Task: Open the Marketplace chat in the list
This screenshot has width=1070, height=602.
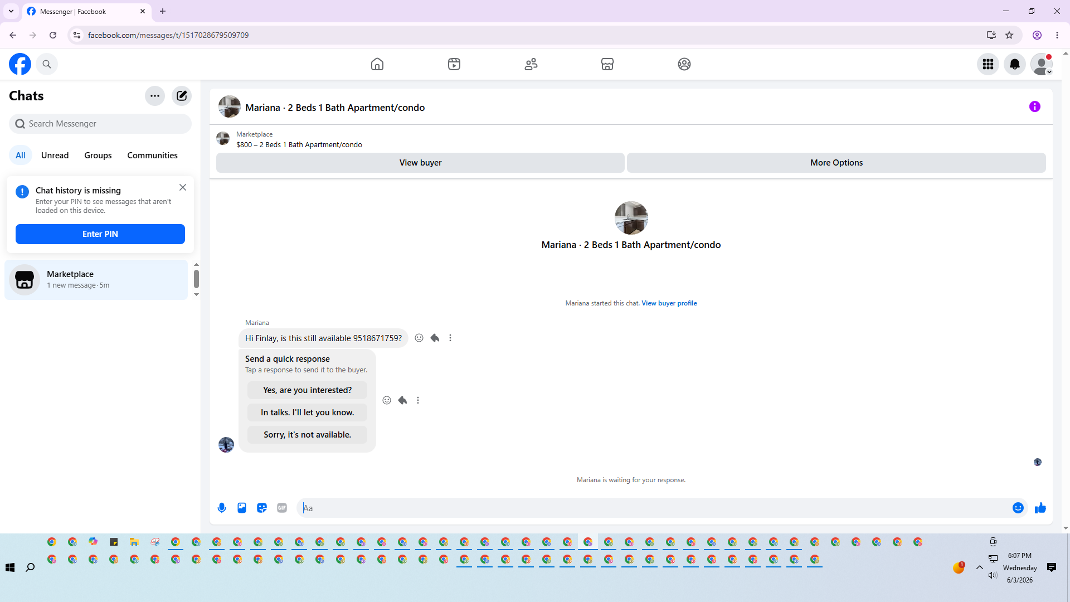Action: coord(96,280)
